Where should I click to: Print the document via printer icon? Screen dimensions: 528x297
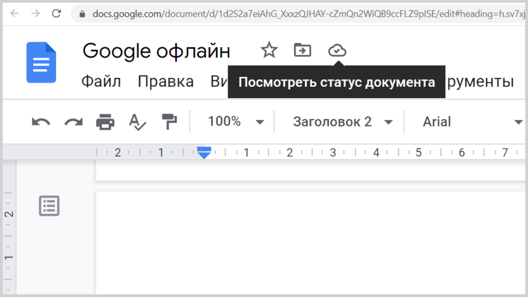pos(105,122)
